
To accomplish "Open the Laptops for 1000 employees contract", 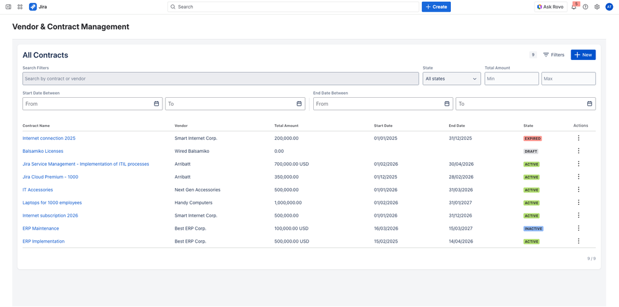I will (52, 202).
